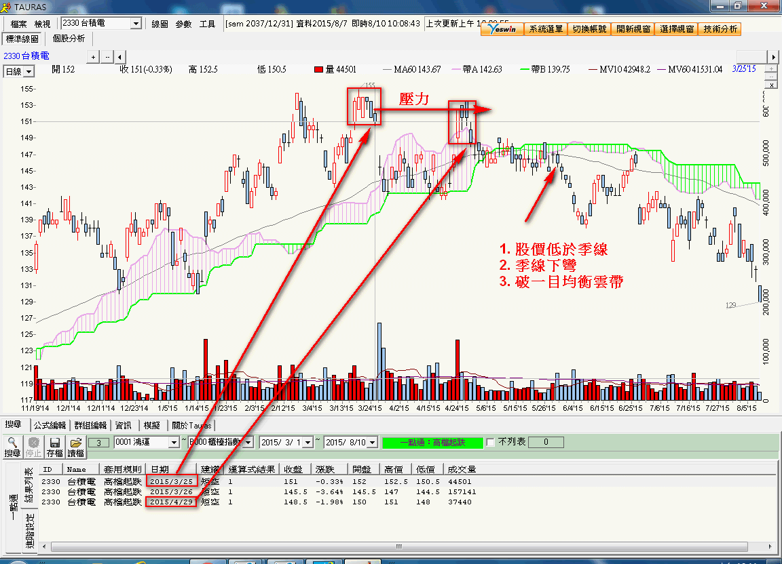Click the 成交量 column header
Screen dimensions: 782x564
[462, 469]
